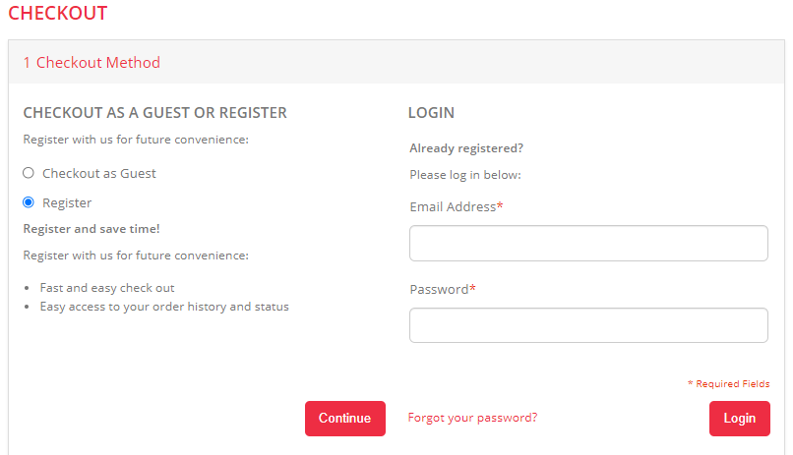Focus the Email Address input field
Image resolution: width=793 pixels, height=455 pixels.
[x=588, y=244]
